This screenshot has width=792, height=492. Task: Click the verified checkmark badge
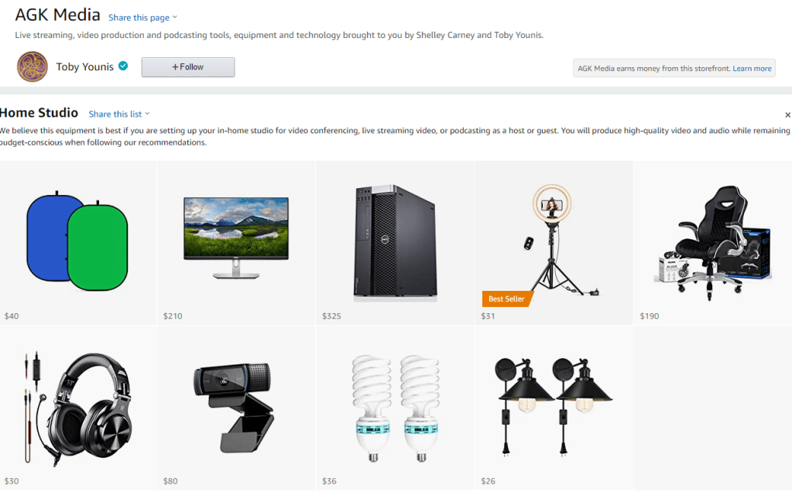tap(123, 66)
